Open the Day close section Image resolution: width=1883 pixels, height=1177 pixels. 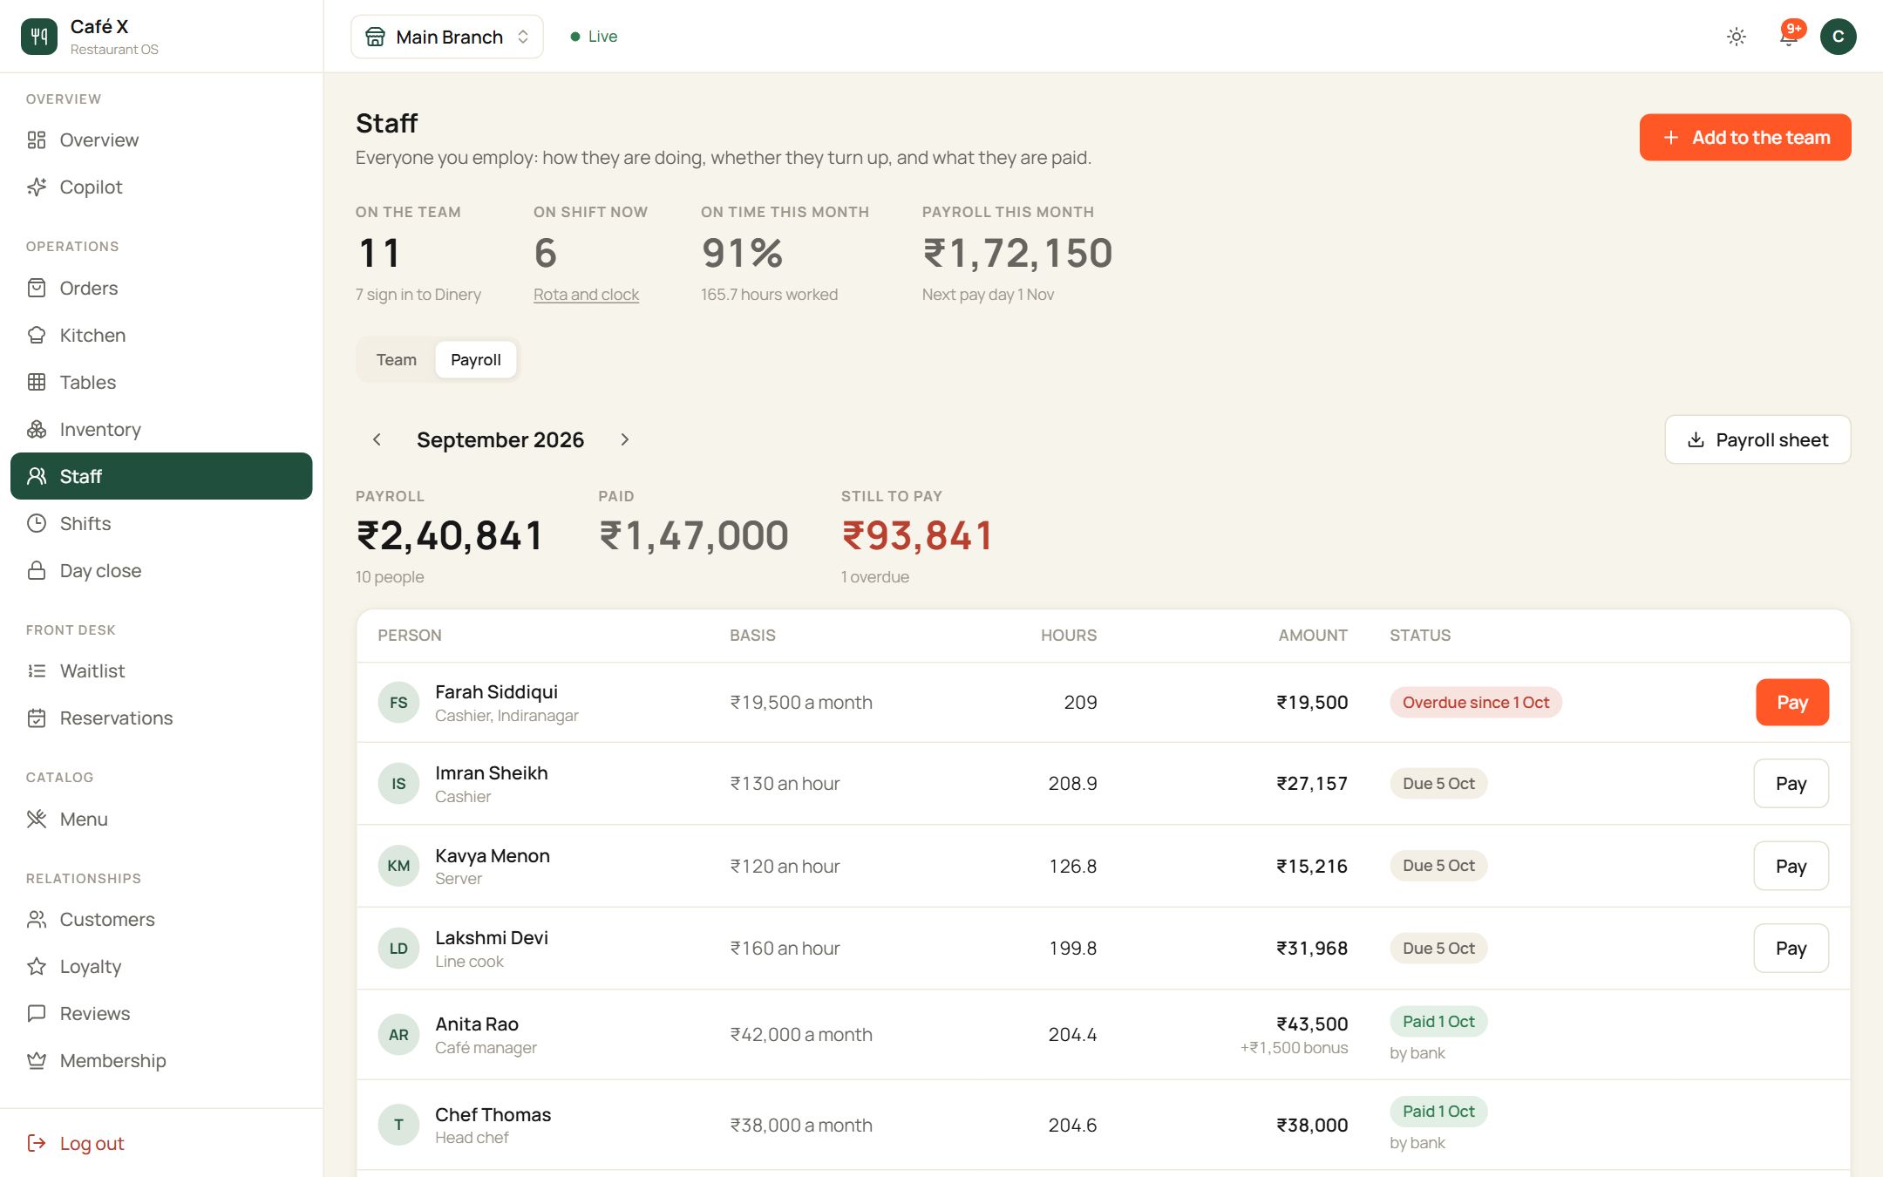(161, 571)
